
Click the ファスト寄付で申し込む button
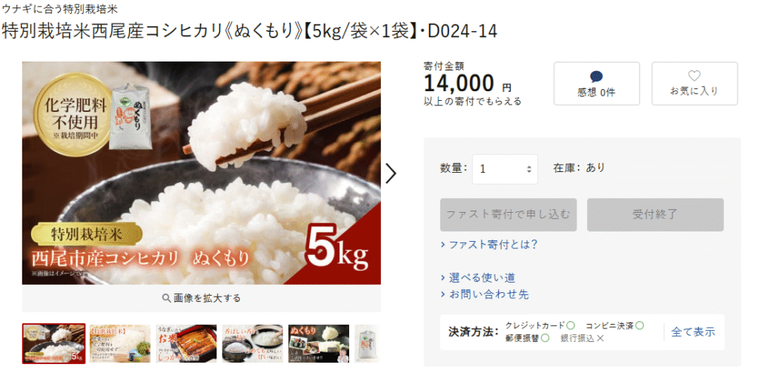(508, 214)
